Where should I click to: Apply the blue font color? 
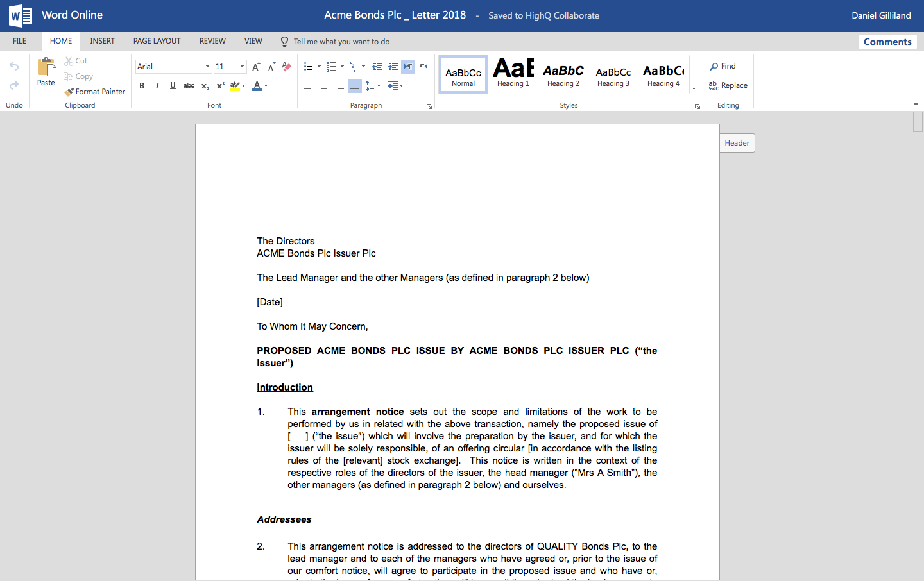pos(257,86)
